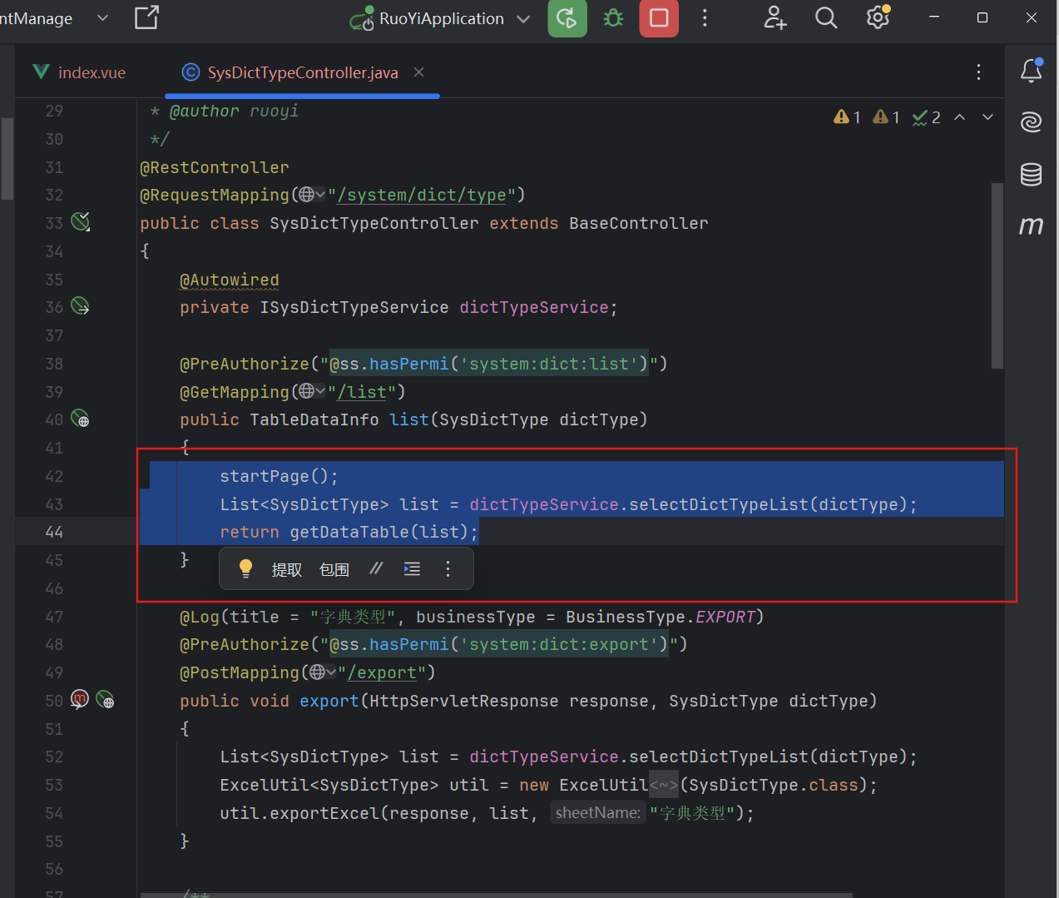This screenshot has height=898, width=1059.
Task: Click the first warning indicator count
Action: [847, 117]
